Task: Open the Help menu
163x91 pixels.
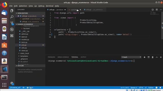Action: 57,6
